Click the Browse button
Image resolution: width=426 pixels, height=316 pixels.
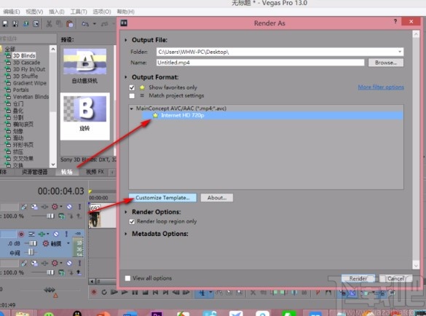pyautogui.click(x=385, y=63)
